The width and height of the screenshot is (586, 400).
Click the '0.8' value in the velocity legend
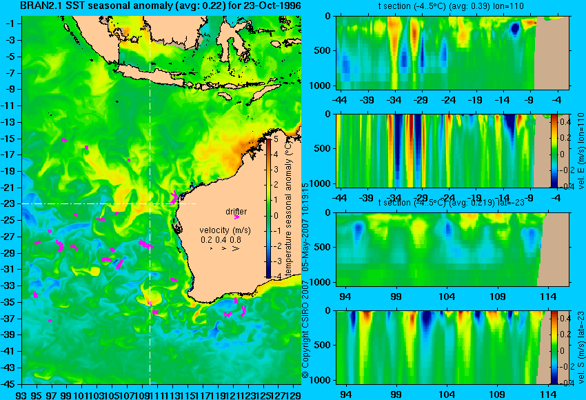(x=236, y=240)
